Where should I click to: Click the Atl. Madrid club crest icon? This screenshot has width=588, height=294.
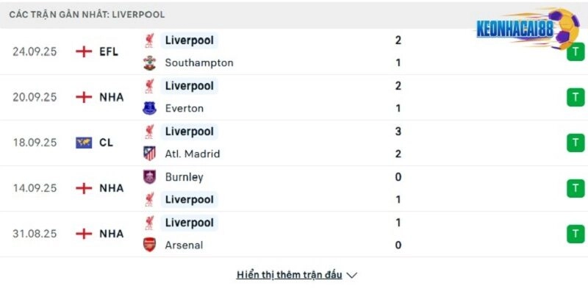(150, 154)
